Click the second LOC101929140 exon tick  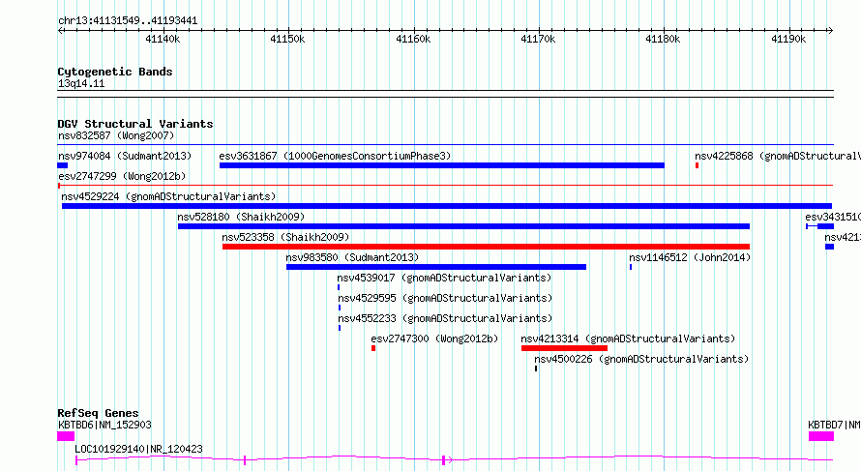pos(245,460)
